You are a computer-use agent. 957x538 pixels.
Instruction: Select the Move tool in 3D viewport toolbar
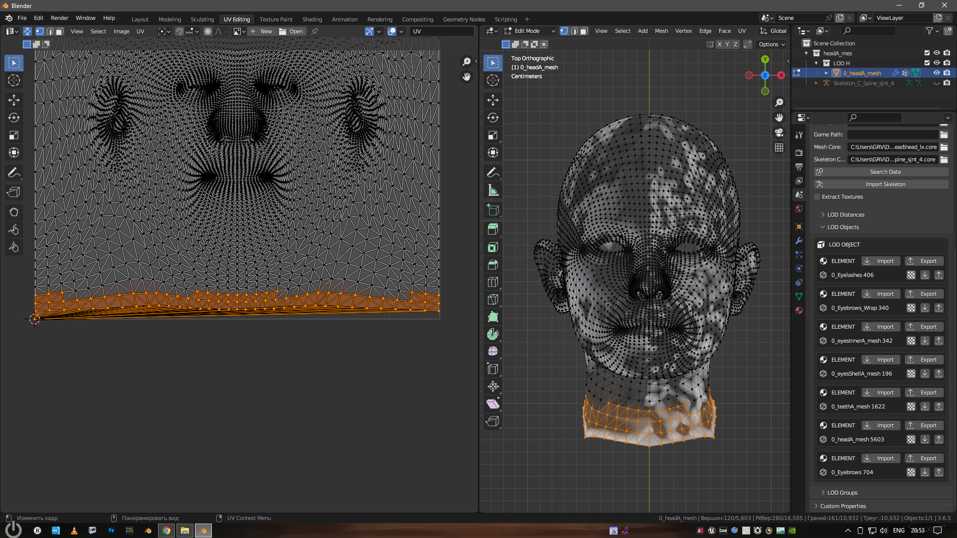(x=493, y=100)
